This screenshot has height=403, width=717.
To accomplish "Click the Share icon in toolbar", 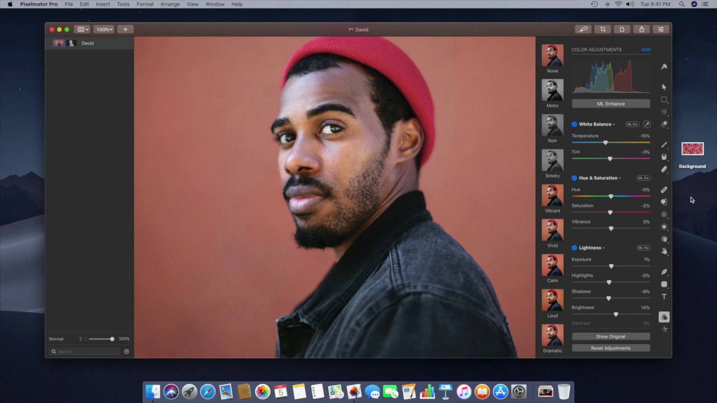I will tap(641, 29).
